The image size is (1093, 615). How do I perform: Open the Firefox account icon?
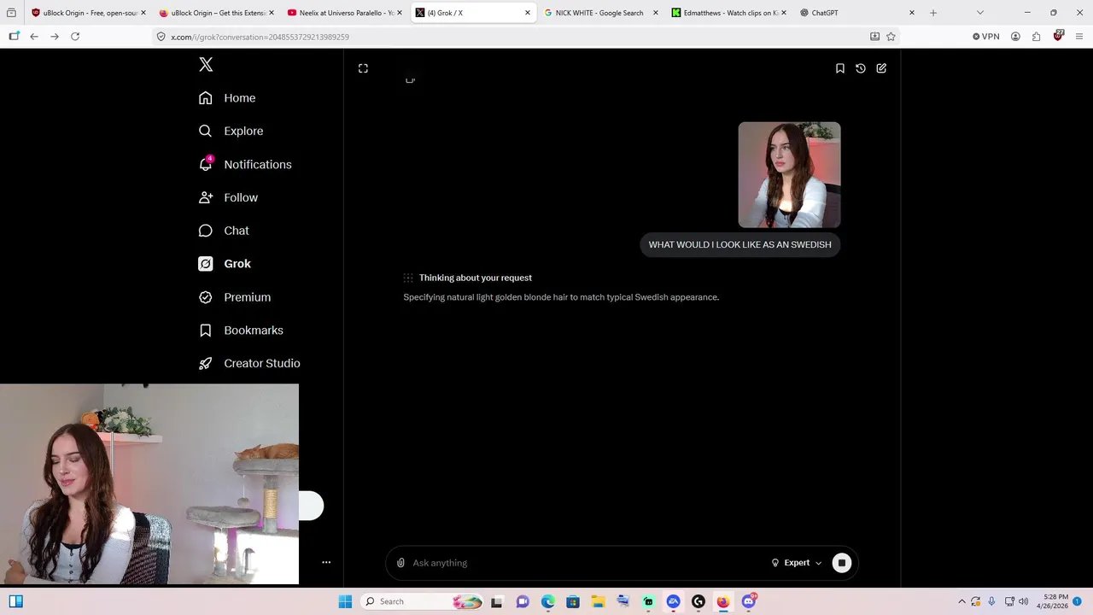tap(1015, 37)
